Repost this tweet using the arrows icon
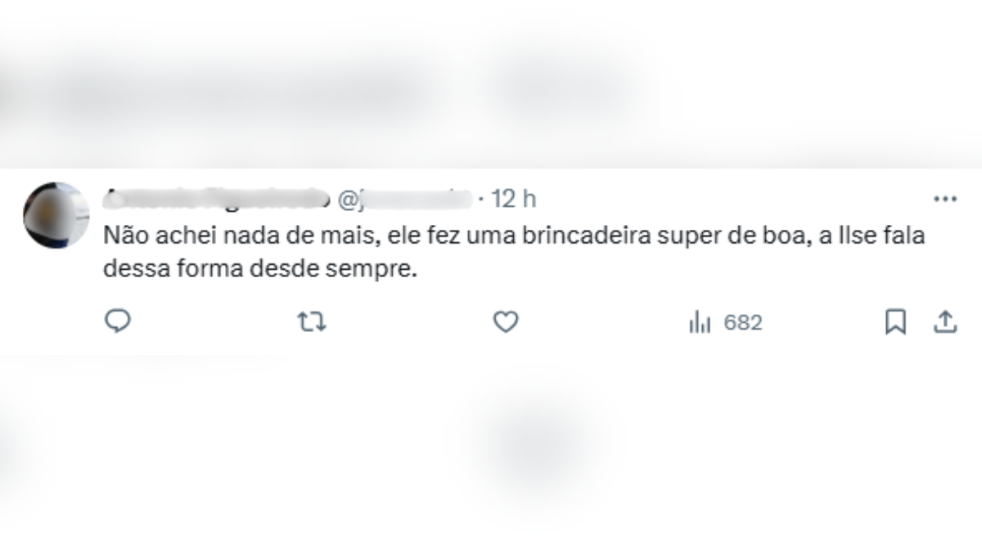 [312, 322]
